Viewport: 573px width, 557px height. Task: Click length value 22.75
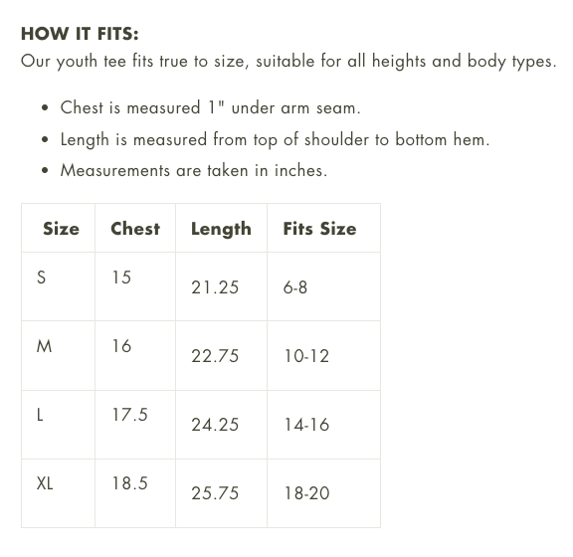[x=215, y=356]
